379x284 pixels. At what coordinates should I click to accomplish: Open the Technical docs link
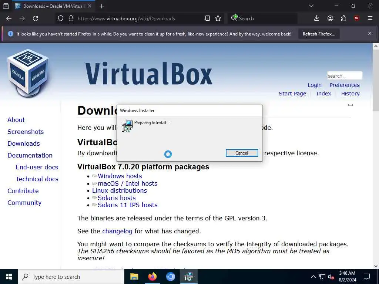[x=37, y=179]
